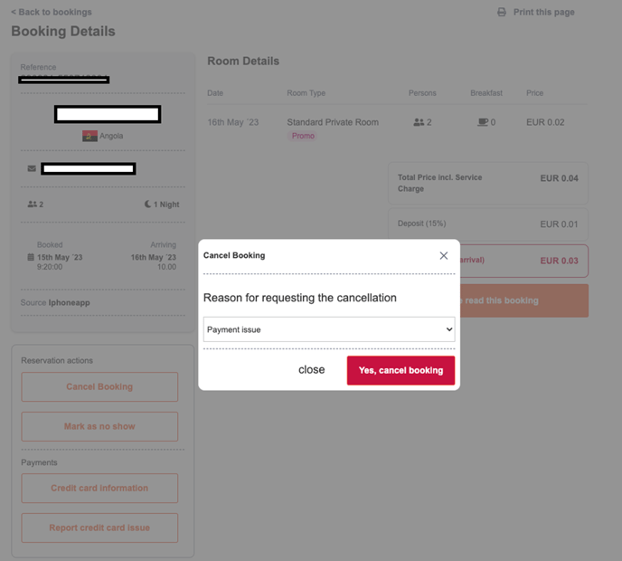Click Print this page link
Viewport: 622px width, 561px height.
543,13
